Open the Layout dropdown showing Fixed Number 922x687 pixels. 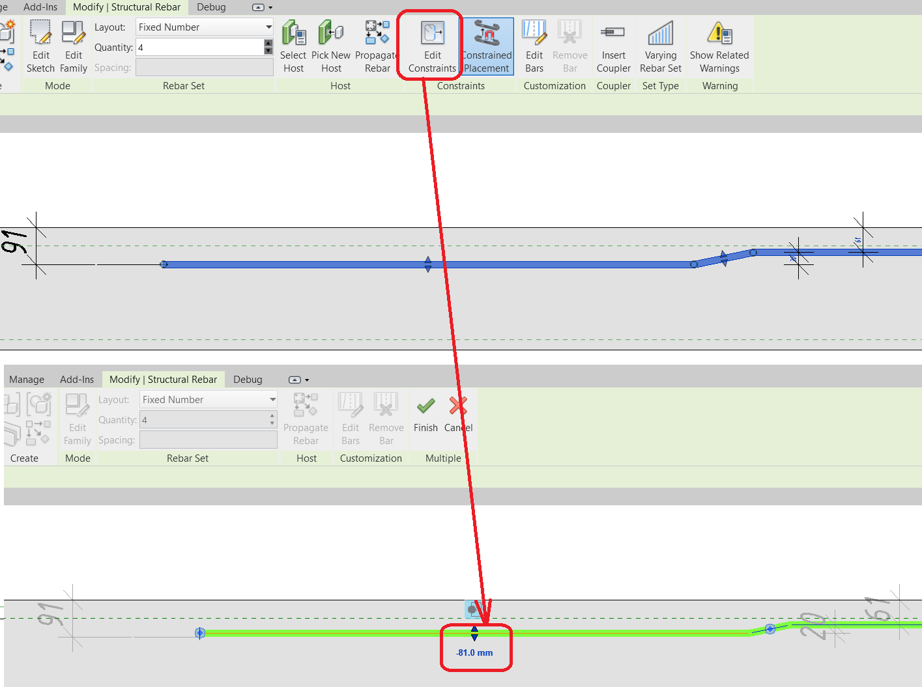tap(204, 27)
